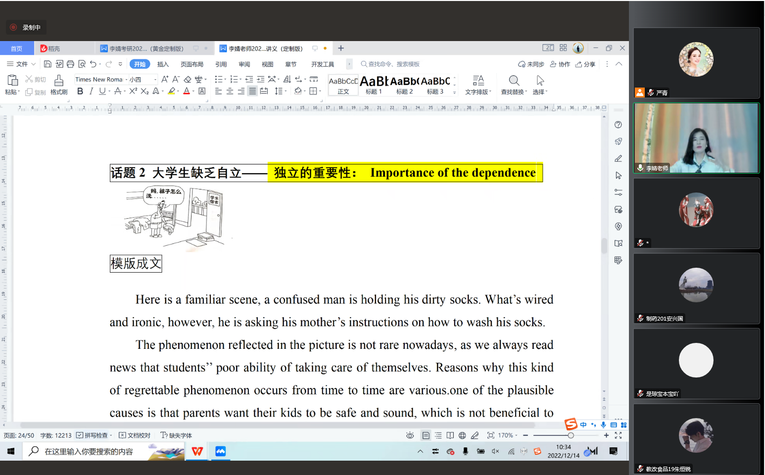Switch to the Page Layout (页面布局) tab
Screen dimensions: 765x475
192,64
